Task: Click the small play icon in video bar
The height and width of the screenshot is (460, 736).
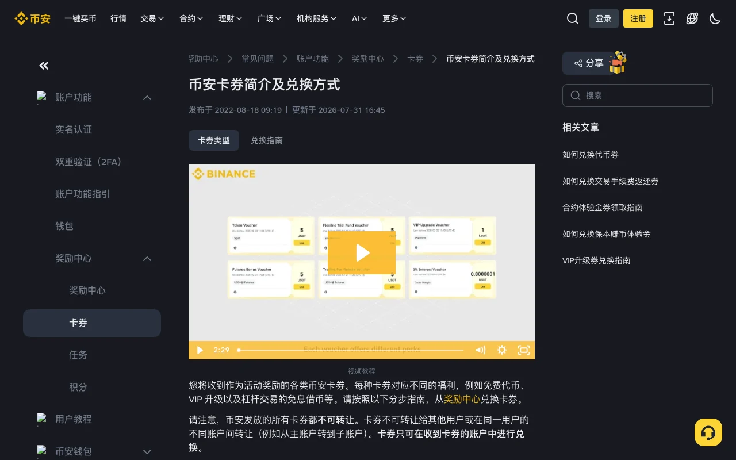Action: [200, 350]
